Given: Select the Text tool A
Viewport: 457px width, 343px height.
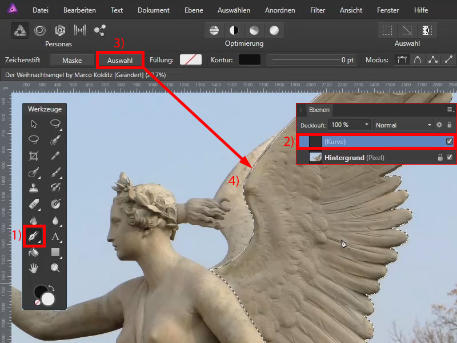Looking at the screenshot, I should pos(55,236).
